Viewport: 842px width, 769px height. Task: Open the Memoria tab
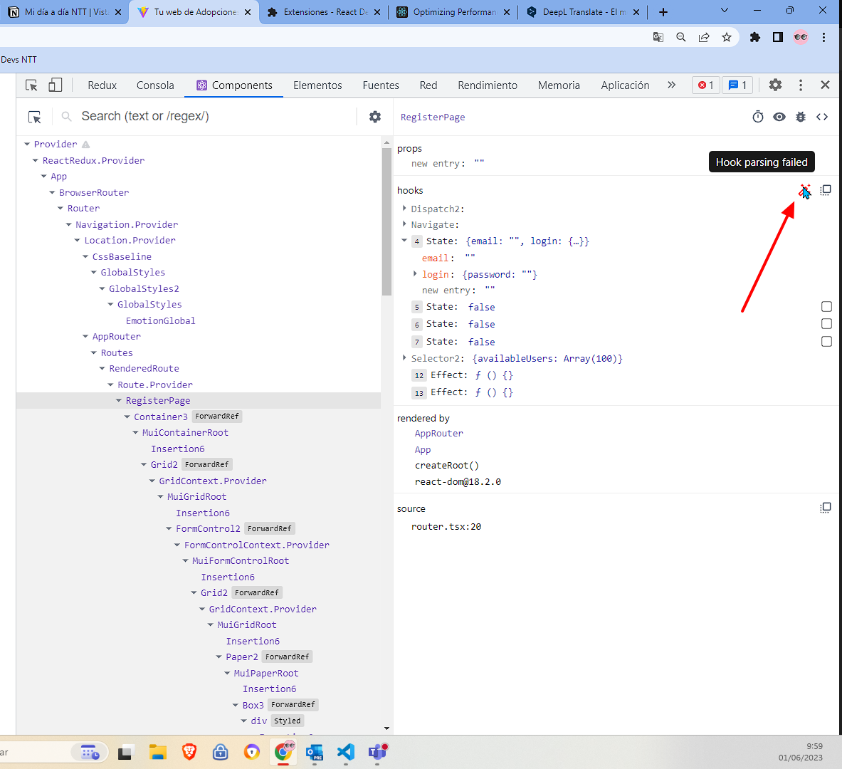click(559, 85)
